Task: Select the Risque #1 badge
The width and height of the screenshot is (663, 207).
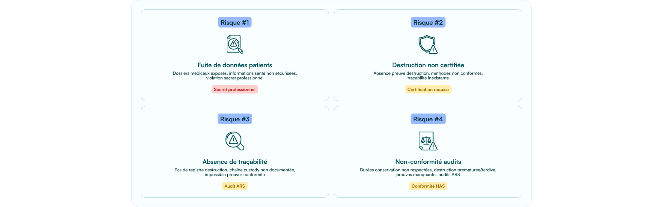Action: [235, 23]
